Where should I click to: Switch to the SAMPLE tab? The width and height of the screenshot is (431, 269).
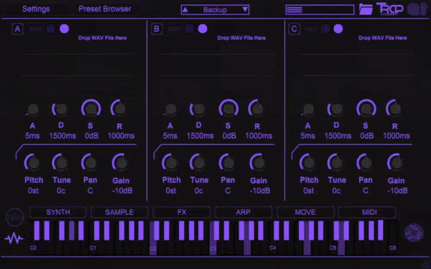119,212
